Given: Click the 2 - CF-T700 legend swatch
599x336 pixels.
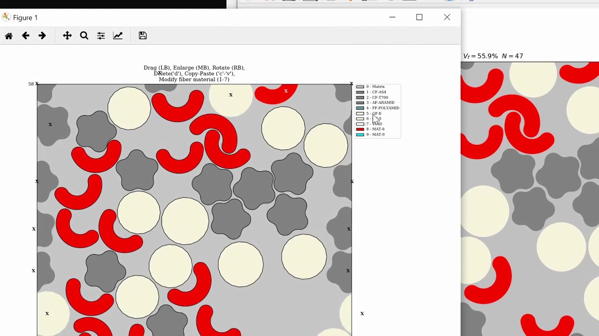Looking at the screenshot, I should pyautogui.click(x=360, y=98).
